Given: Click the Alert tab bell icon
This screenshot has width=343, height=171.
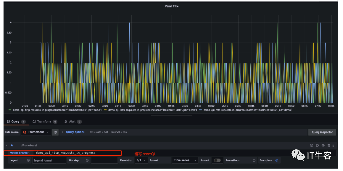Looking at the screenshot, I should tap(66, 122).
